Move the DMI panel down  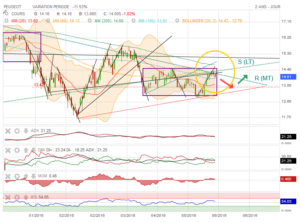tap(33, 150)
